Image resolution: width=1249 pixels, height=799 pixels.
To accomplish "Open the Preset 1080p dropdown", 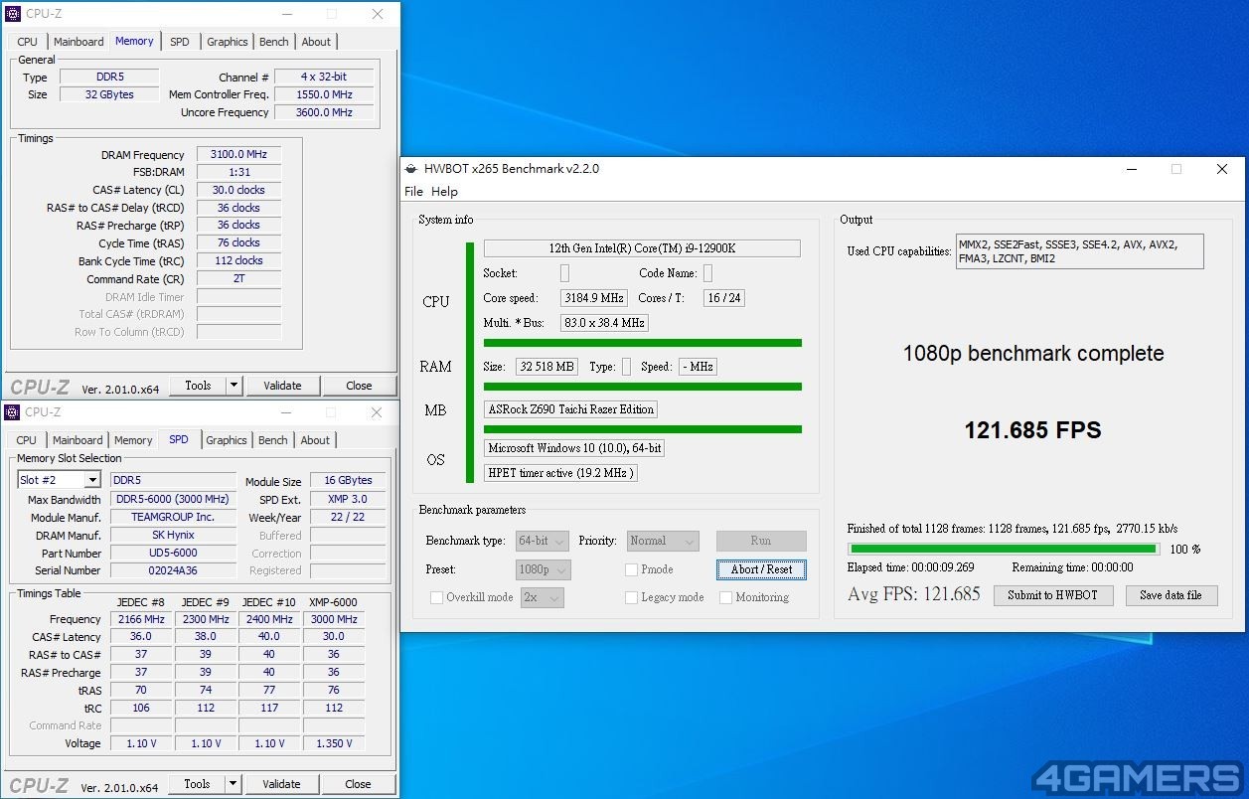I will (x=544, y=569).
